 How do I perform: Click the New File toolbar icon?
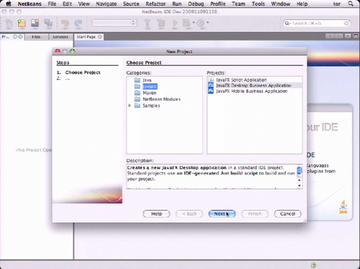click(9, 23)
